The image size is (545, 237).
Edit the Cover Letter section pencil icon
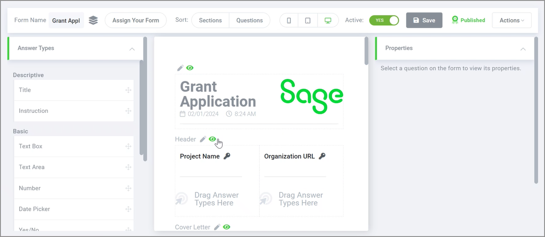pos(217,227)
